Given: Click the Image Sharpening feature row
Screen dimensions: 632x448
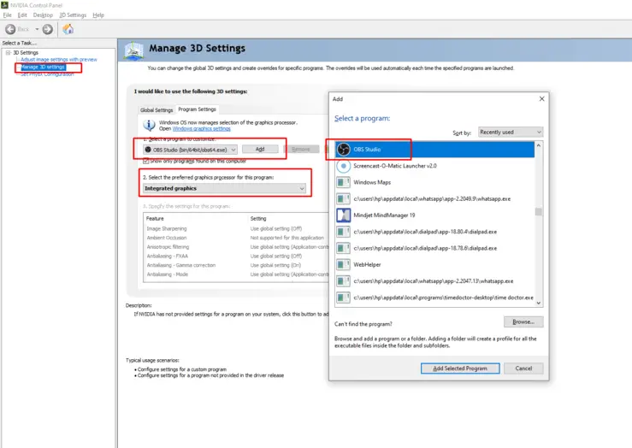Looking at the screenshot, I should pos(236,229).
